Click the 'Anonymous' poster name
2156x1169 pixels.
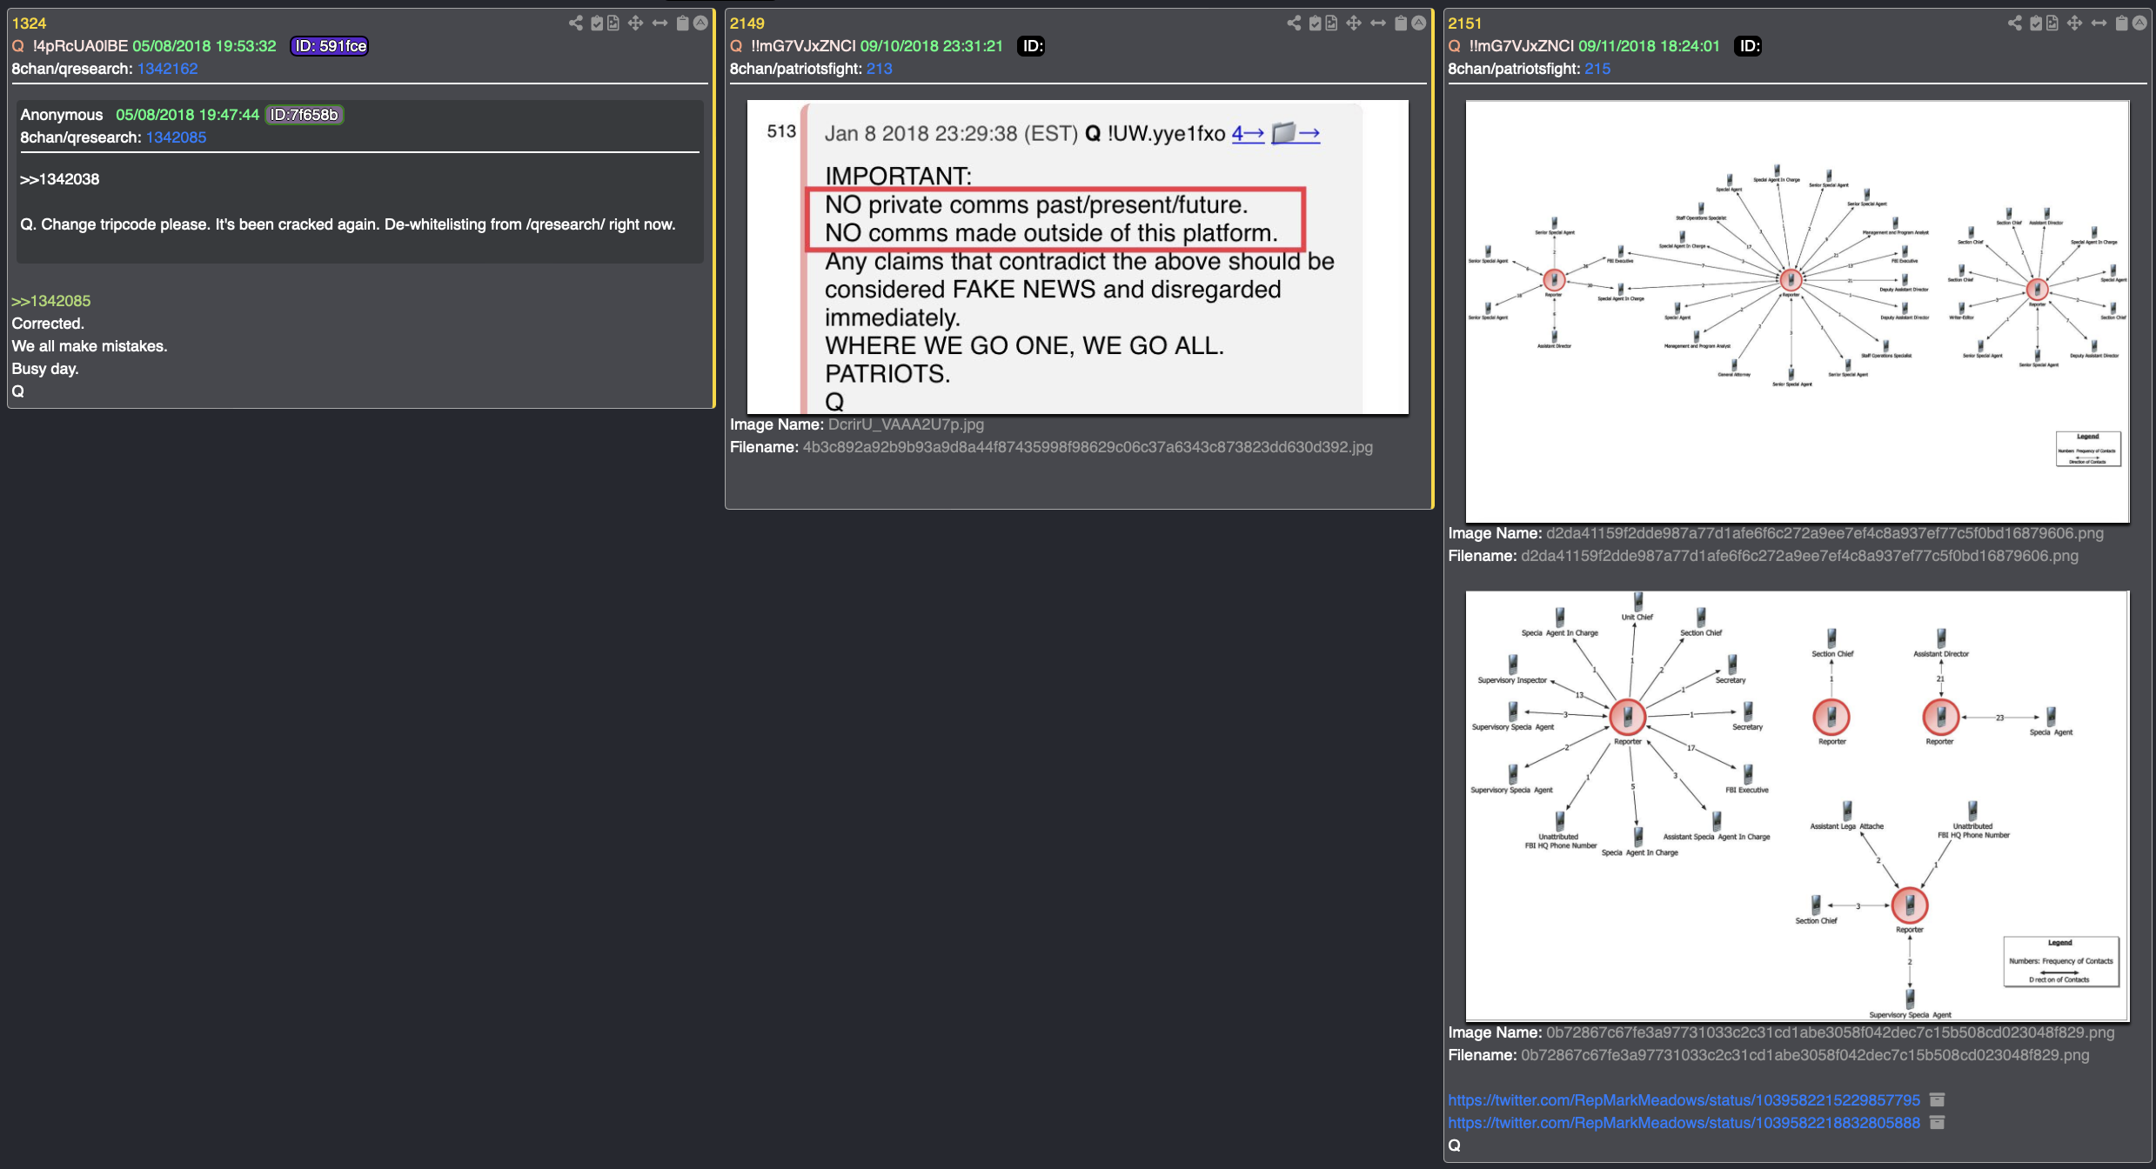[62, 115]
